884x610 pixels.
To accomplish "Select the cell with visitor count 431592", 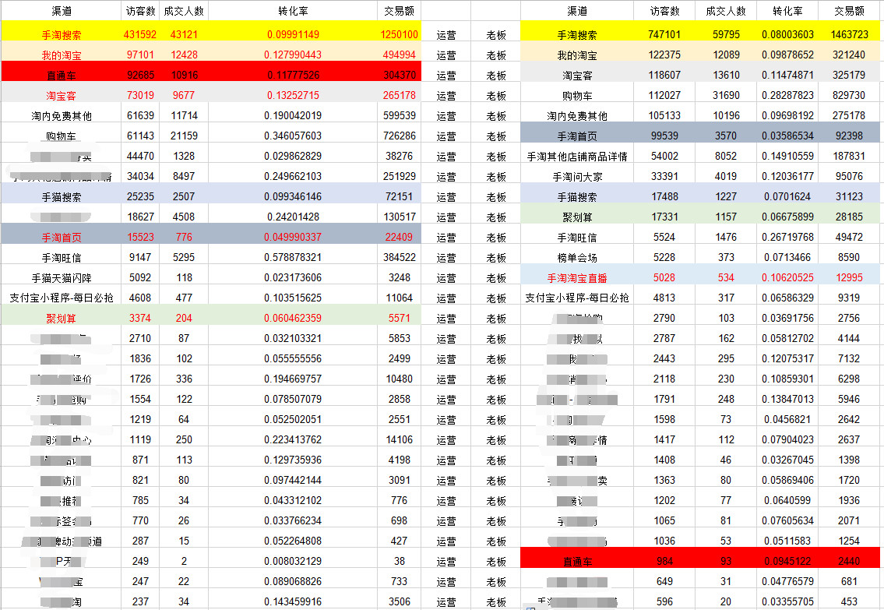I will pyautogui.click(x=140, y=34).
